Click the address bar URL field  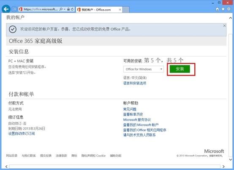(41, 9)
